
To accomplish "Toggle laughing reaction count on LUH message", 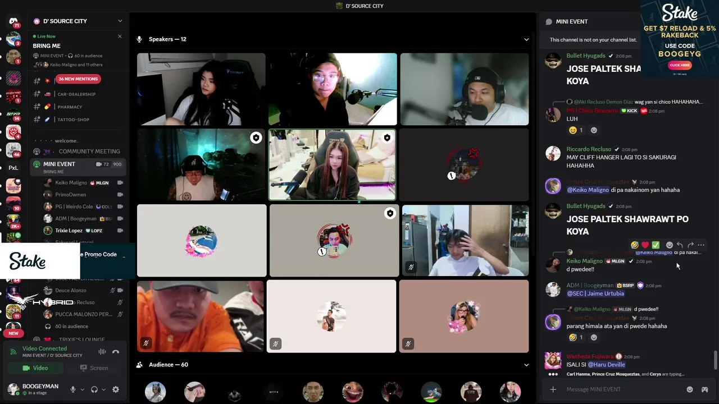I will tap(576, 130).
